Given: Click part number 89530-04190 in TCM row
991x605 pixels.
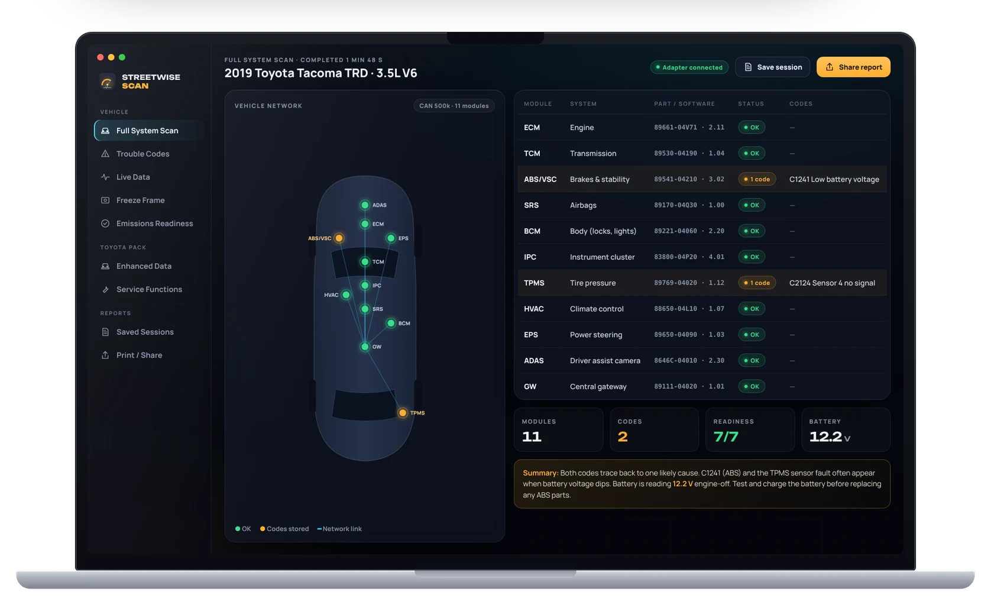Looking at the screenshot, I should pyautogui.click(x=675, y=153).
